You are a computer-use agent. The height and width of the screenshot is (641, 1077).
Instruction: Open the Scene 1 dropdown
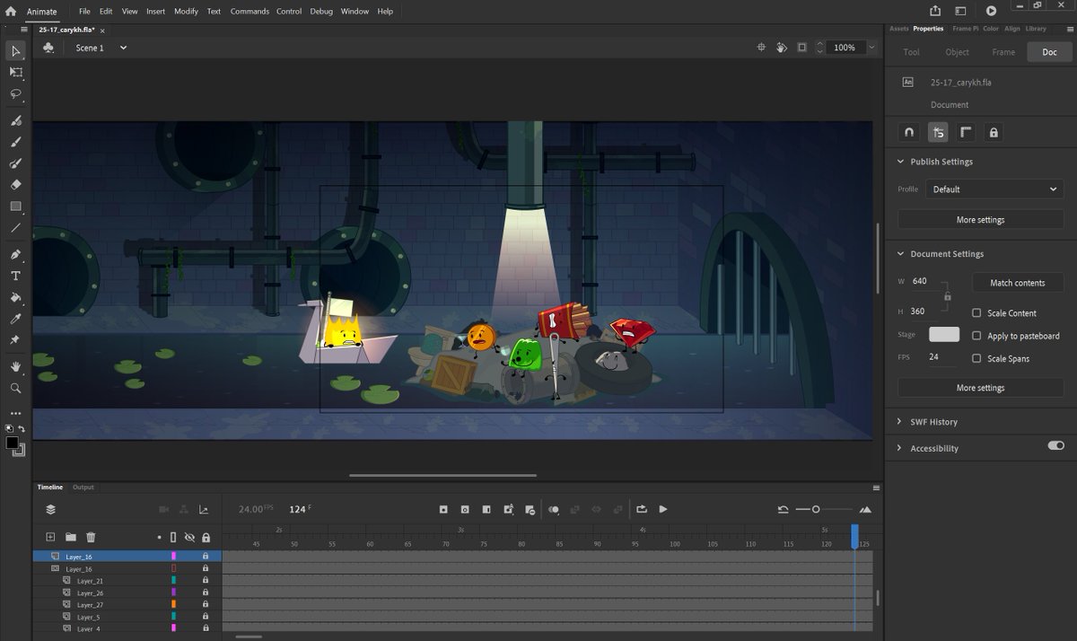[x=123, y=48]
